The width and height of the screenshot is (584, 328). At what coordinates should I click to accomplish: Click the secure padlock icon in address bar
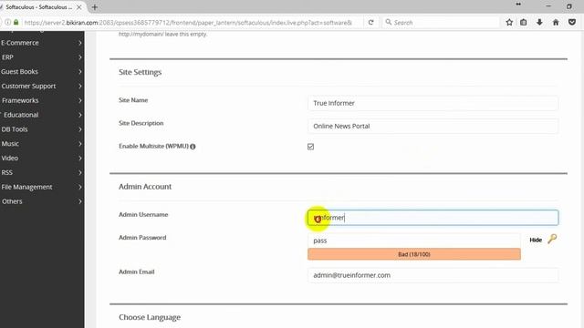pyautogui.click(x=16, y=22)
